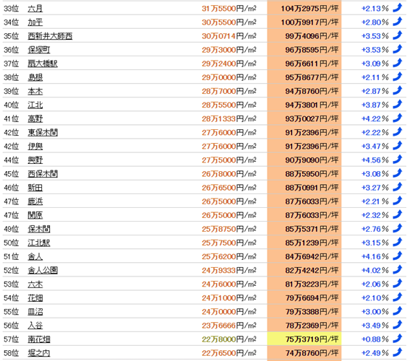Click the 鹿浜 link at rank 47
This screenshot has width=410, height=361.
(x=35, y=201)
